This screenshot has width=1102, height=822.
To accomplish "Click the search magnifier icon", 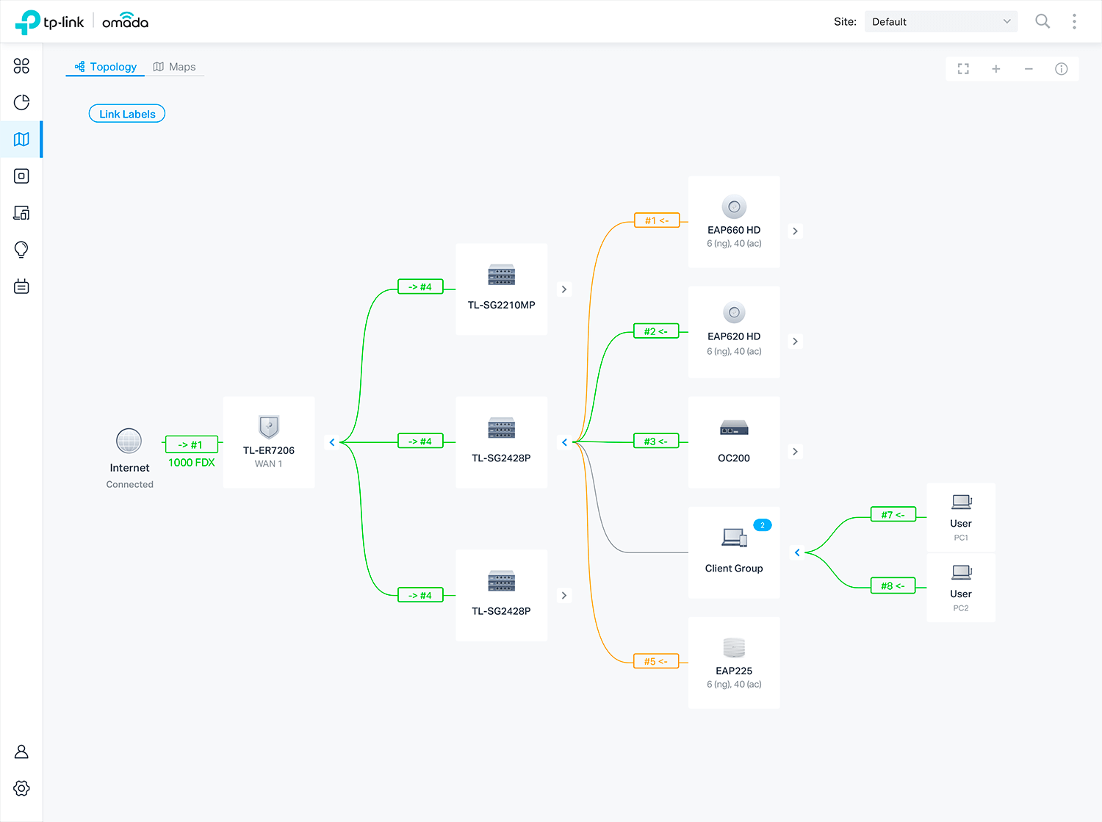I will pyautogui.click(x=1042, y=21).
